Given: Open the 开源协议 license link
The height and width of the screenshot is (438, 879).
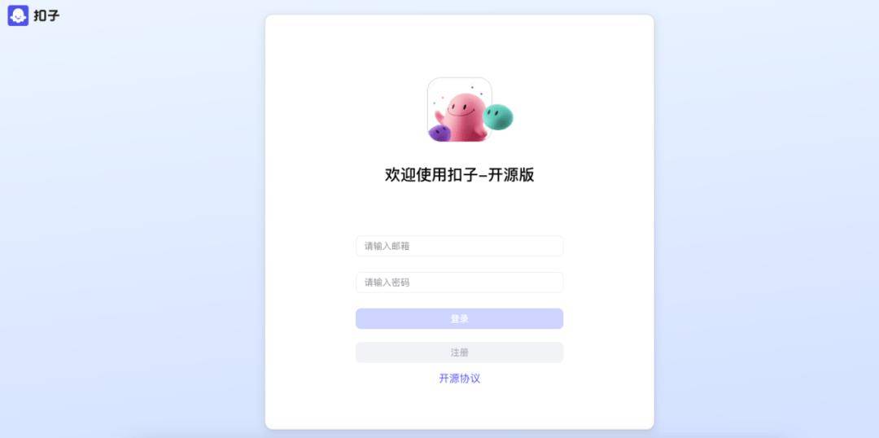Looking at the screenshot, I should 459,379.
